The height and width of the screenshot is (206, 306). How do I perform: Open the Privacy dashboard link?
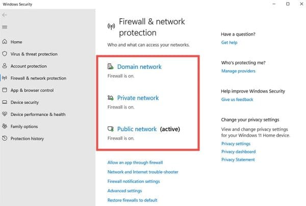(239, 152)
